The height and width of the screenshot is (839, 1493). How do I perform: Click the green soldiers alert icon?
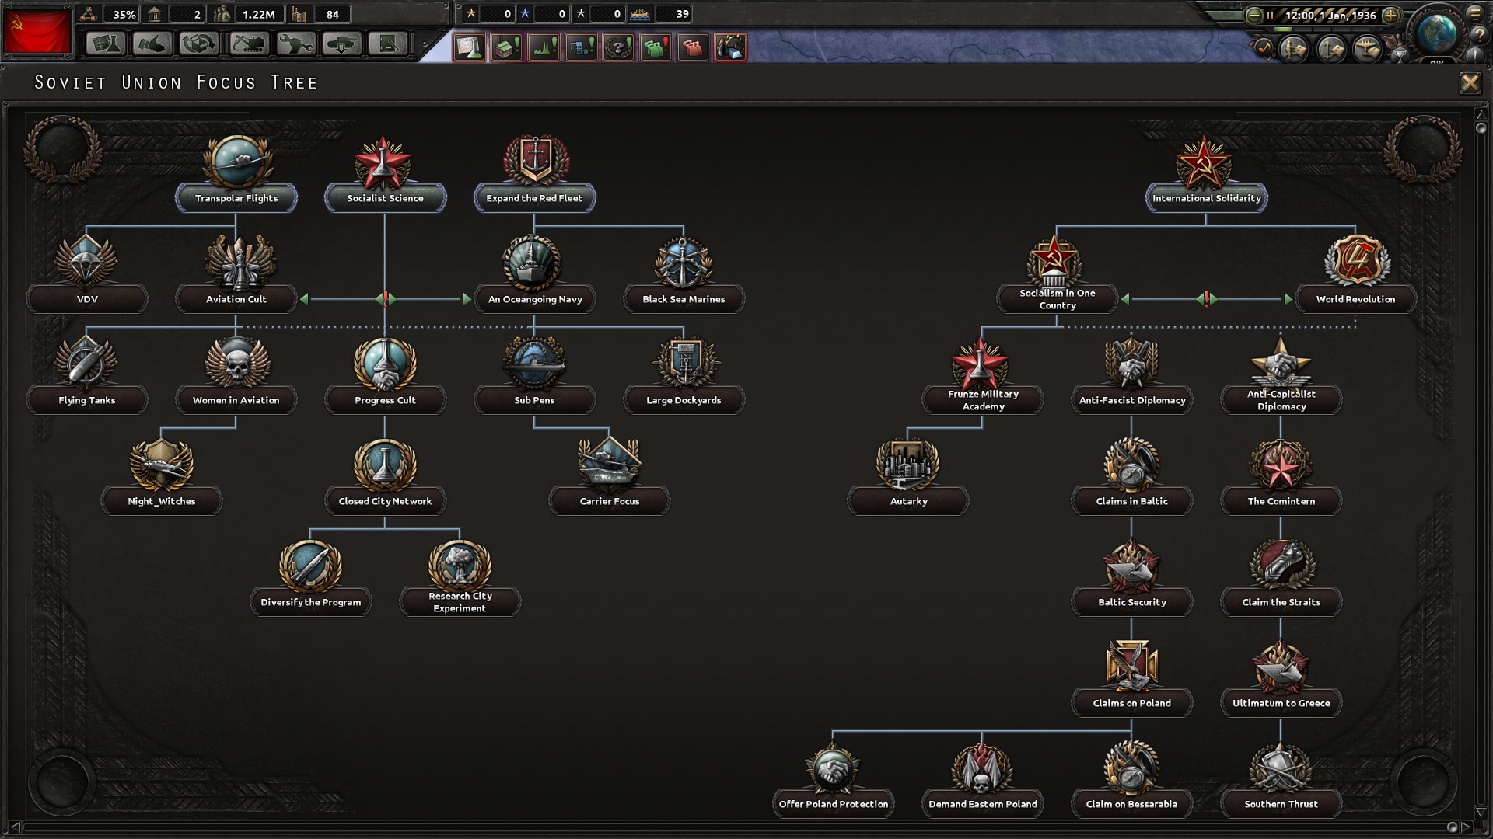[x=656, y=47]
